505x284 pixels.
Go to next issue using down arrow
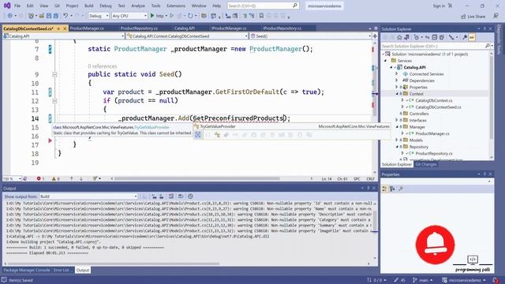click(81, 179)
